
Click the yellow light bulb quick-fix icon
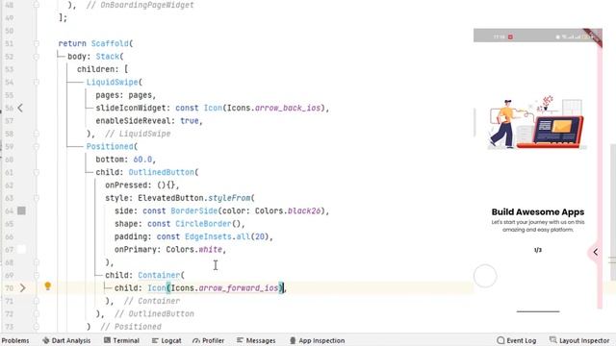(48, 286)
